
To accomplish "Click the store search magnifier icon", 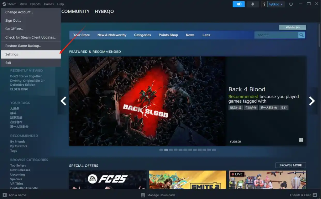I will 301,35.
